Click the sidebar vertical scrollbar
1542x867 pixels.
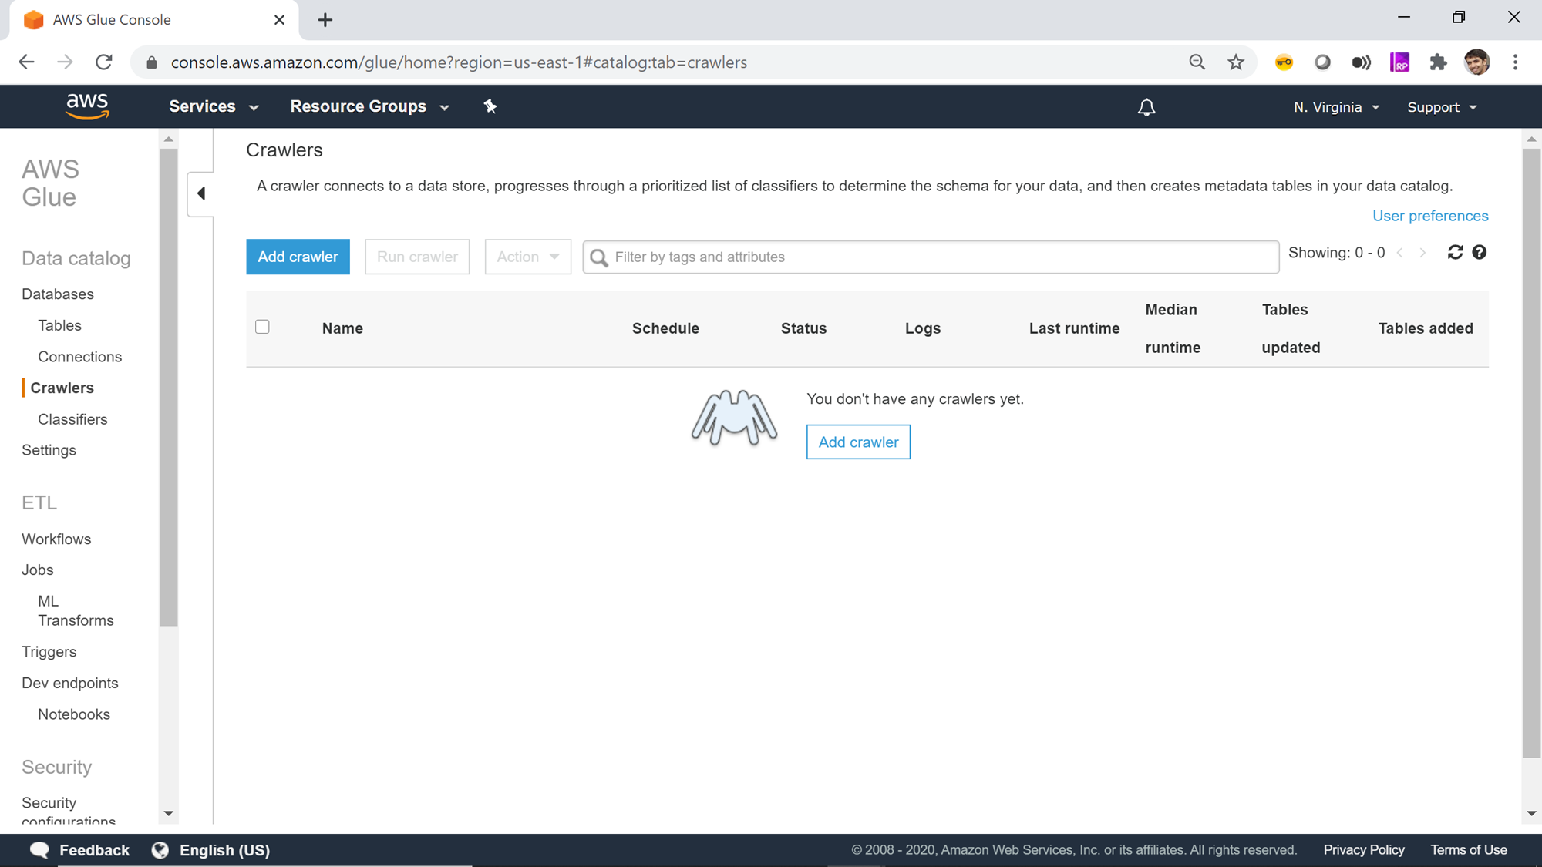[x=168, y=385]
